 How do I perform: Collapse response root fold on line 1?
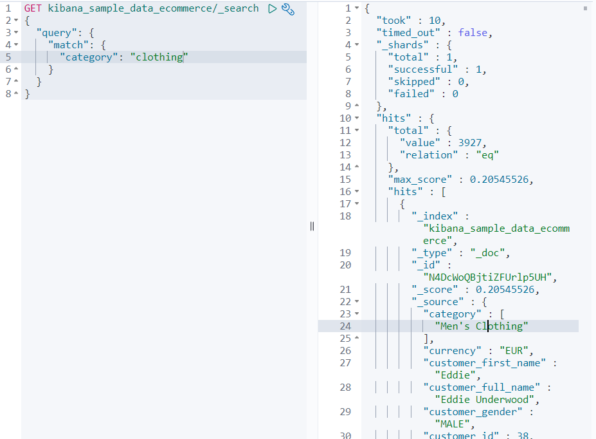click(357, 8)
